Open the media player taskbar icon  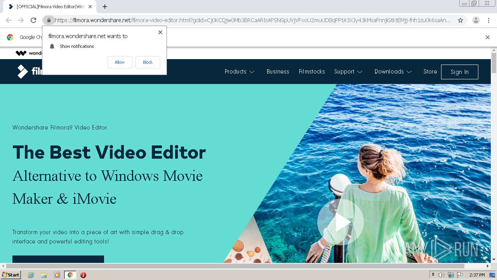[57, 275]
